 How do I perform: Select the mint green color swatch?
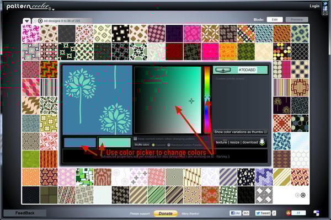(115, 143)
